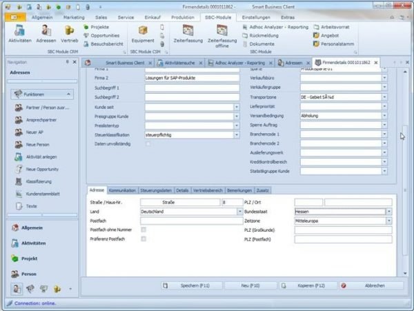
Task: Open Steuerklassifikation dropdown
Action: (237, 134)
